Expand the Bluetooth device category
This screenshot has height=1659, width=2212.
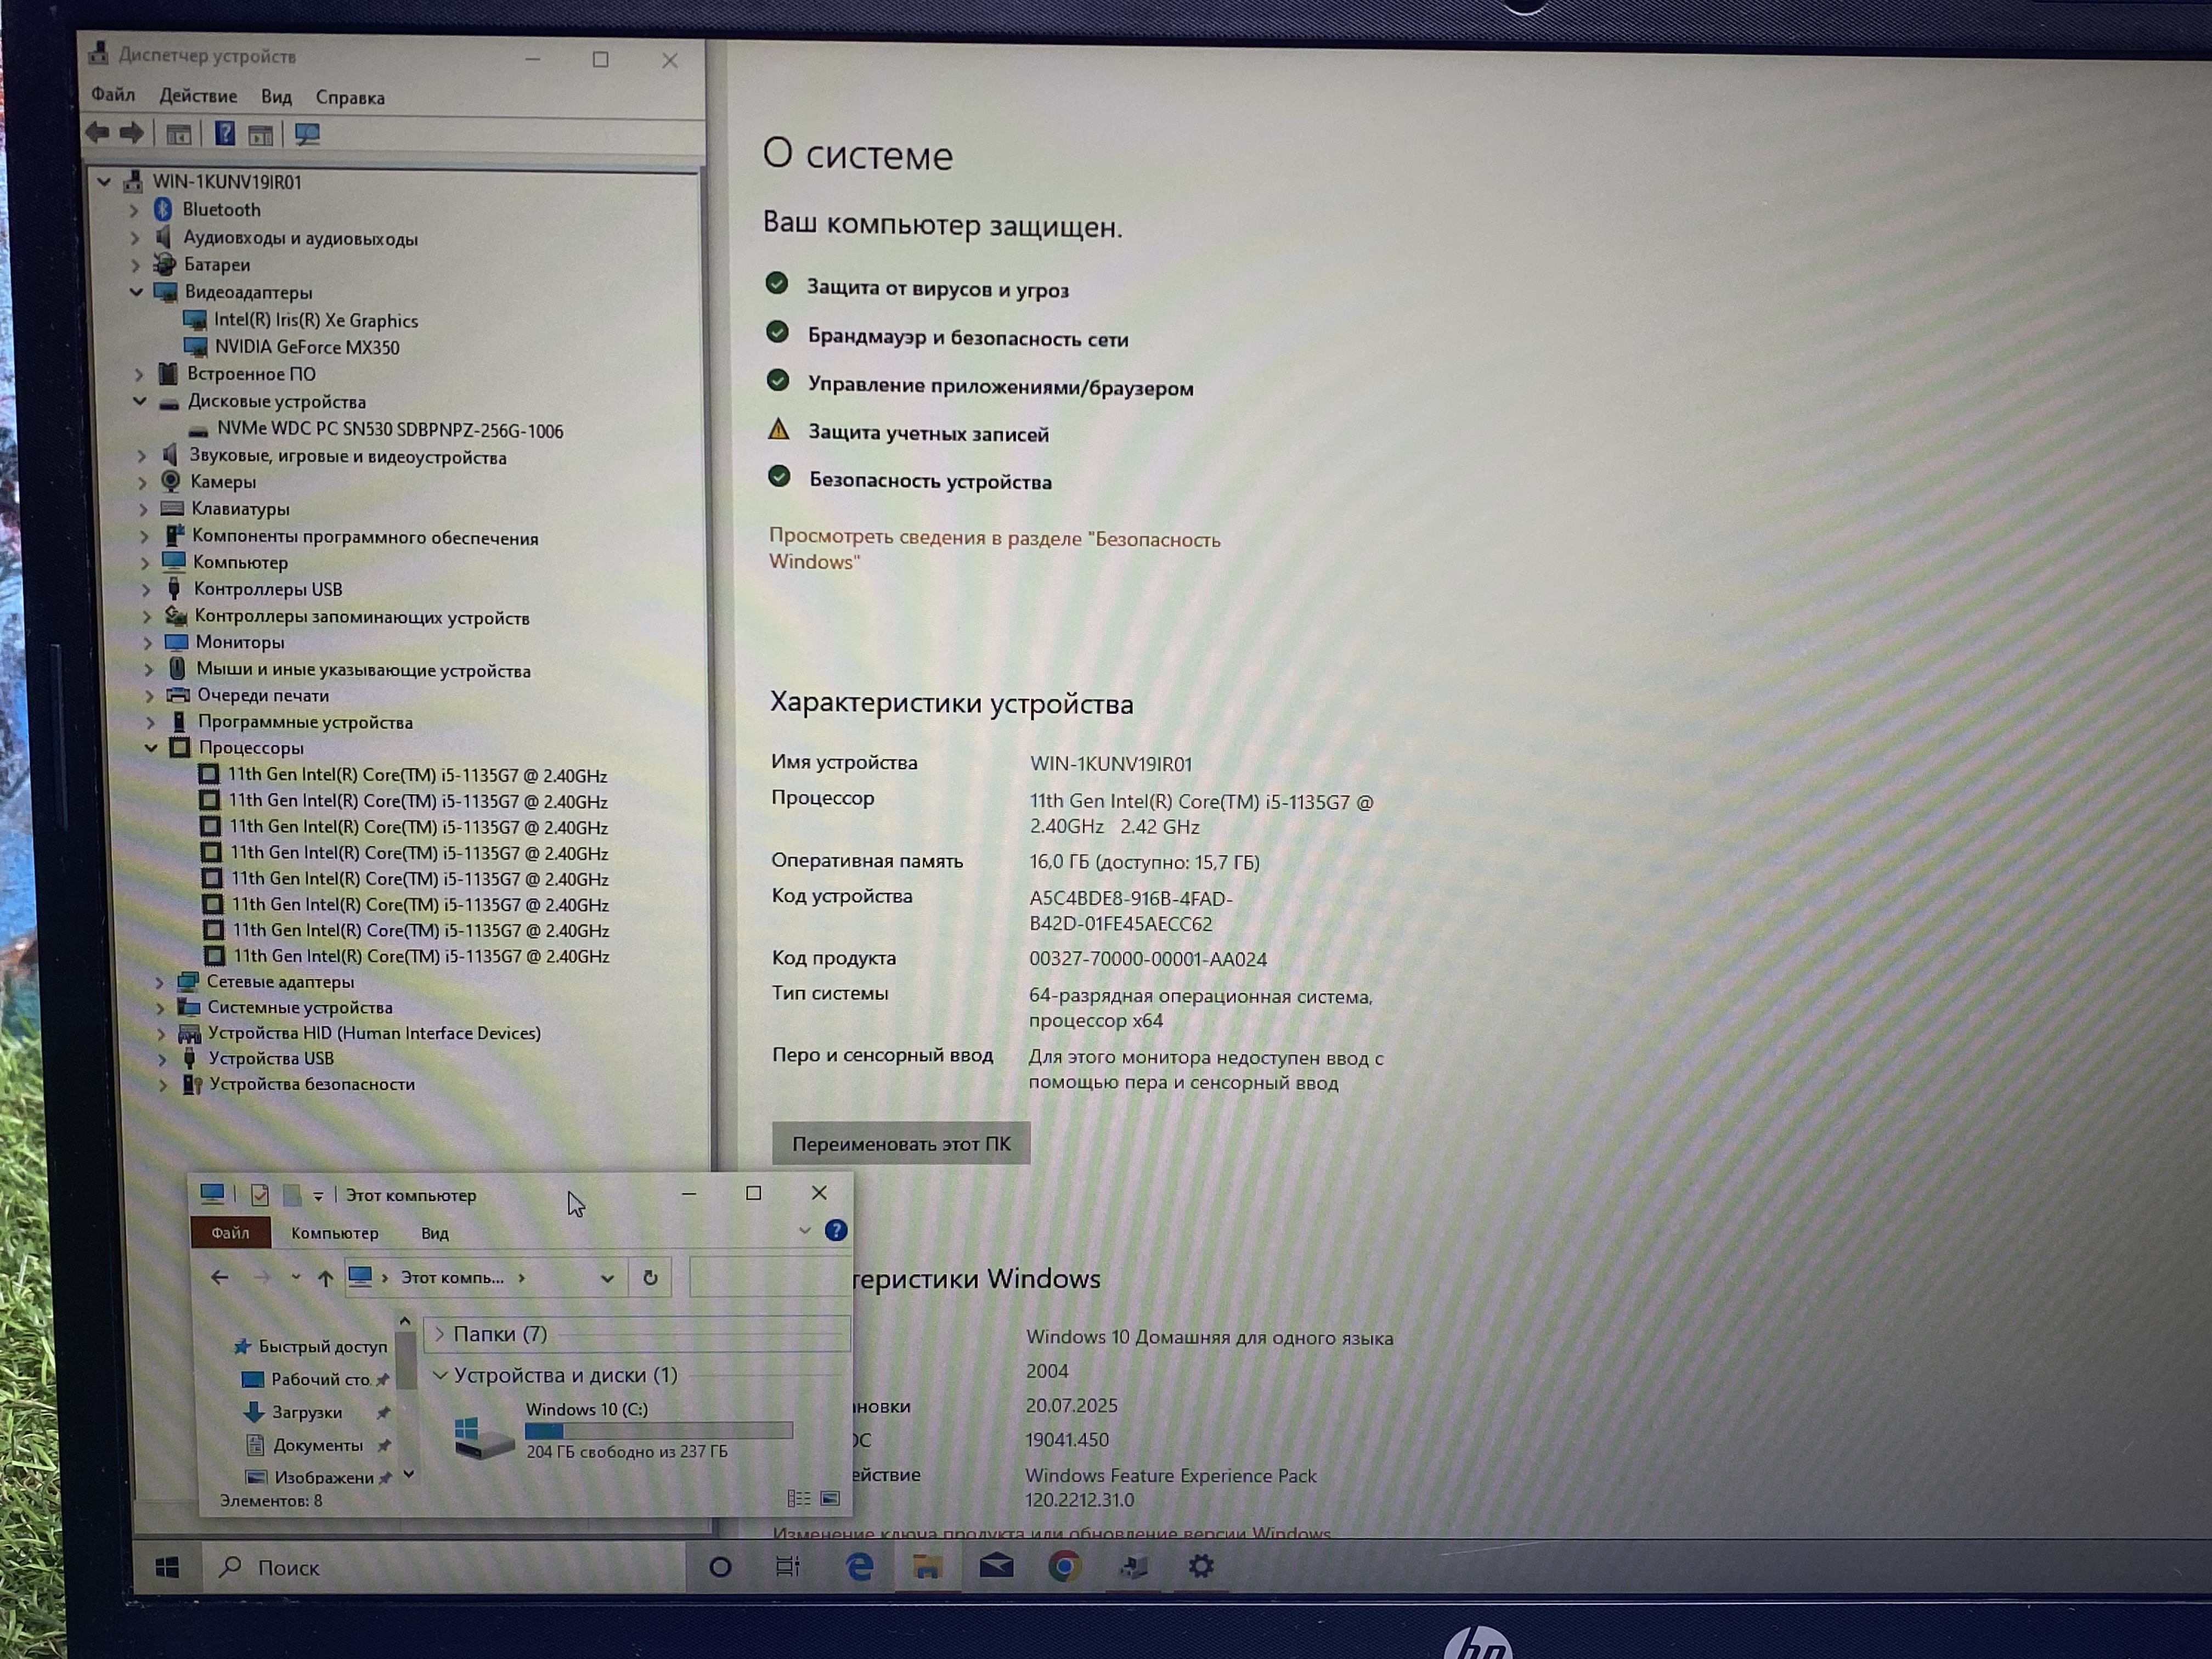coord(133,210)
